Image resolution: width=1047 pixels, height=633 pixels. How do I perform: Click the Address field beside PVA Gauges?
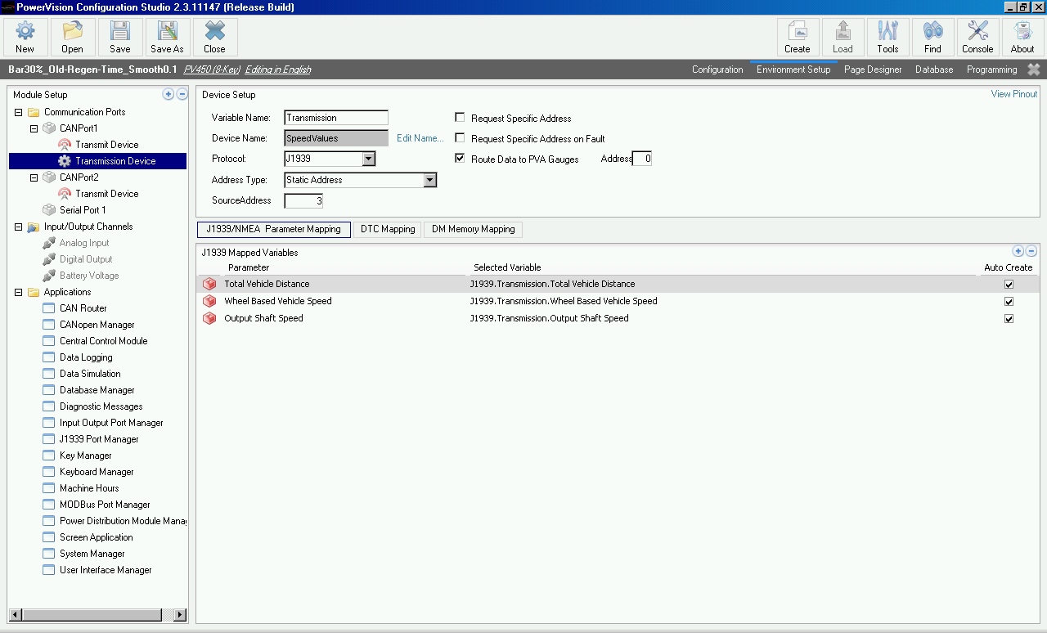click(642, 159)
